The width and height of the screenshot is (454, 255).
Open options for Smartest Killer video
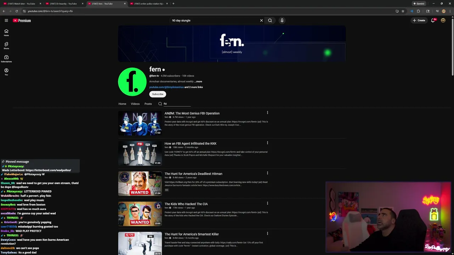click(267, 233)
